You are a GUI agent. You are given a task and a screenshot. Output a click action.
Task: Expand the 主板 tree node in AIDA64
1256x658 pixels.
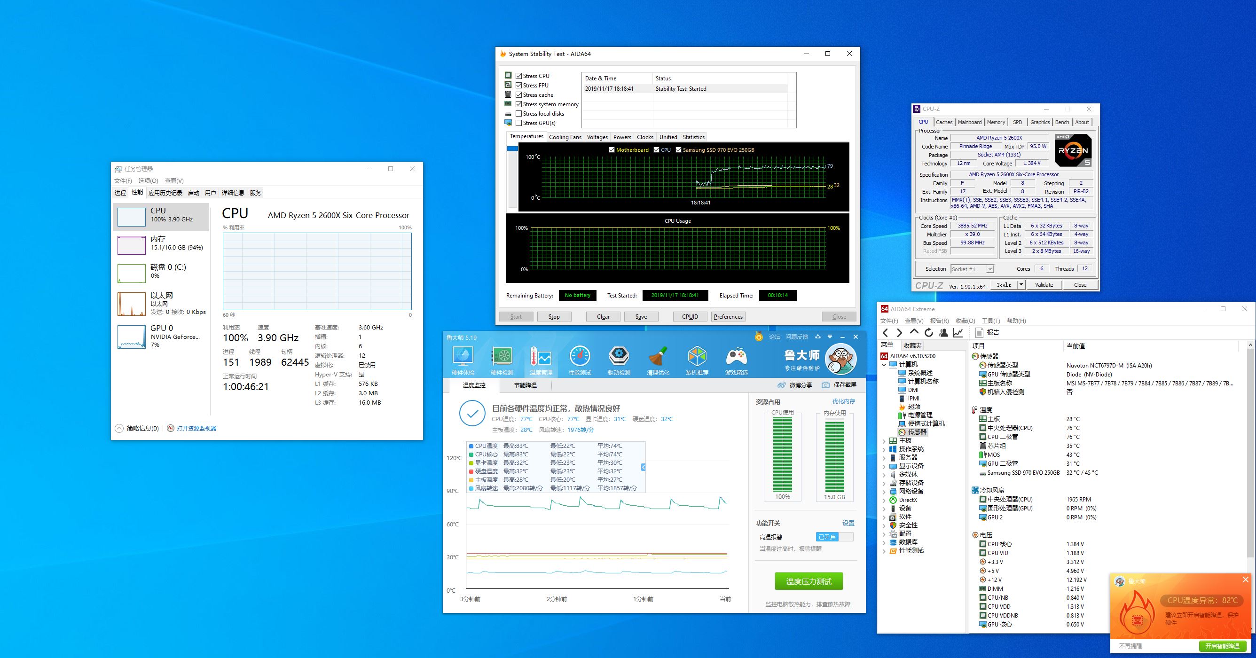(884, 440)
